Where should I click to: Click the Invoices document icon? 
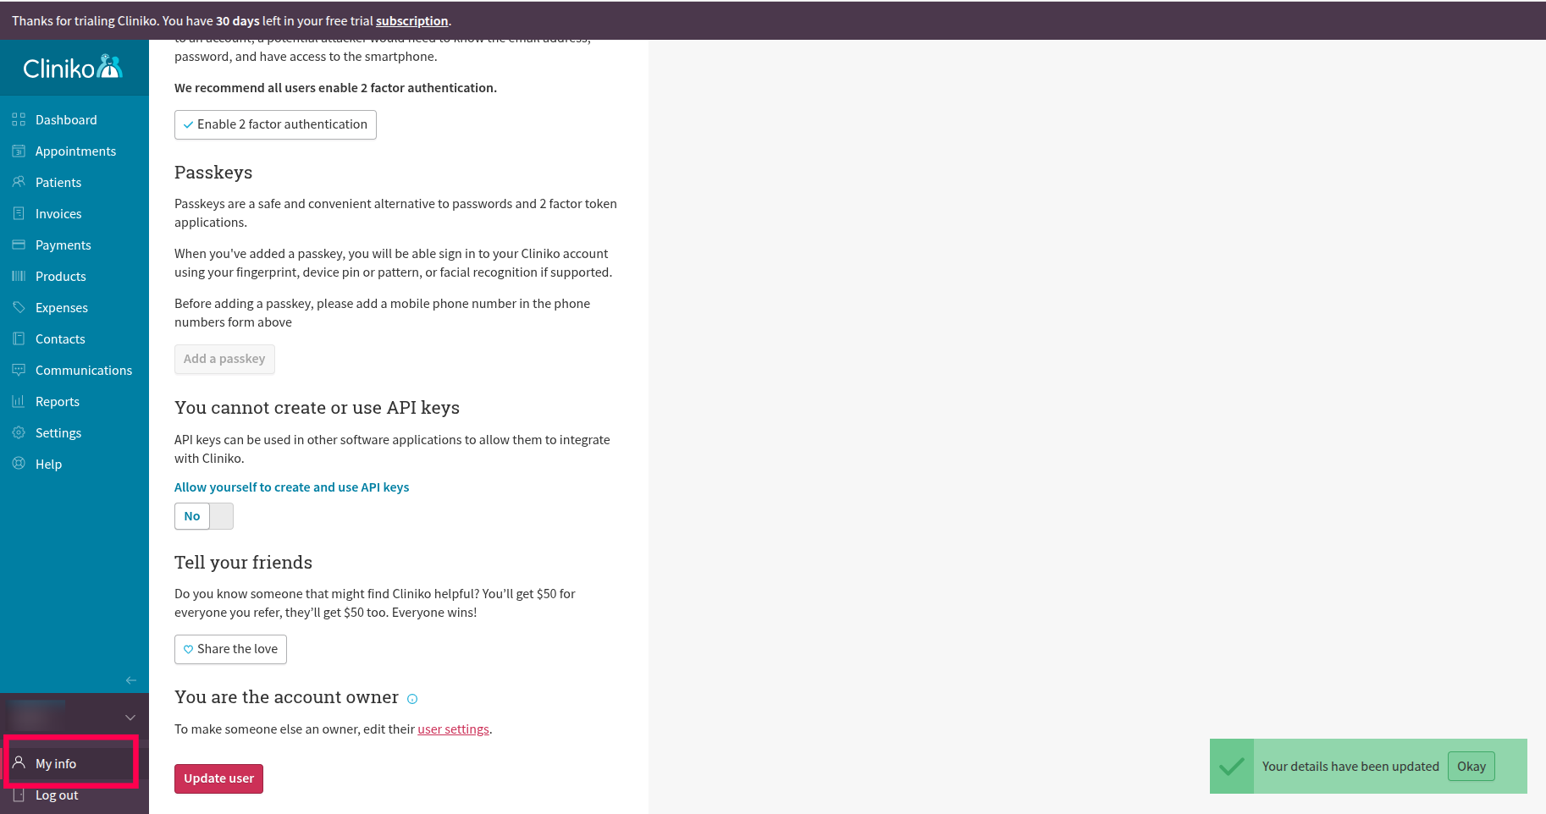coord(19,214)
